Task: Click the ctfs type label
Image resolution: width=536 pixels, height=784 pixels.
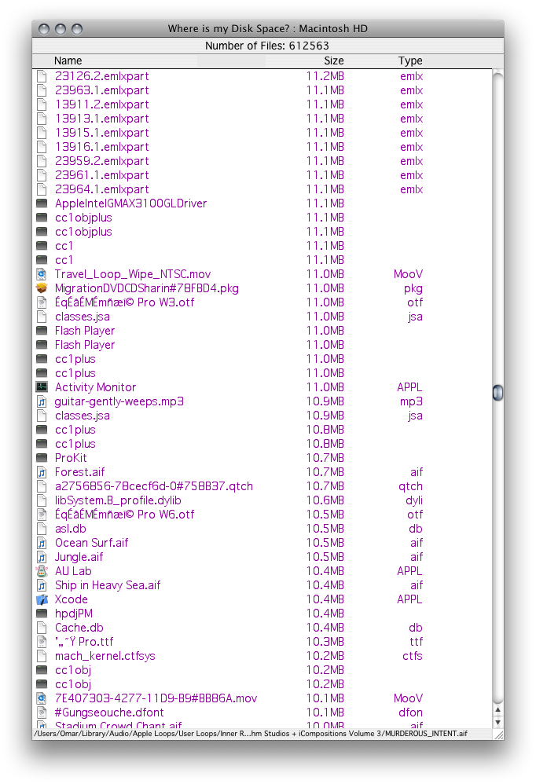Action: [x=413, y=656]
